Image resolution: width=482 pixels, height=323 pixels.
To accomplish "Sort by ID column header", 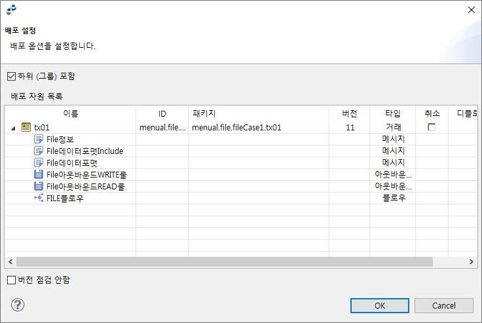I will click(x=162, y=113).
